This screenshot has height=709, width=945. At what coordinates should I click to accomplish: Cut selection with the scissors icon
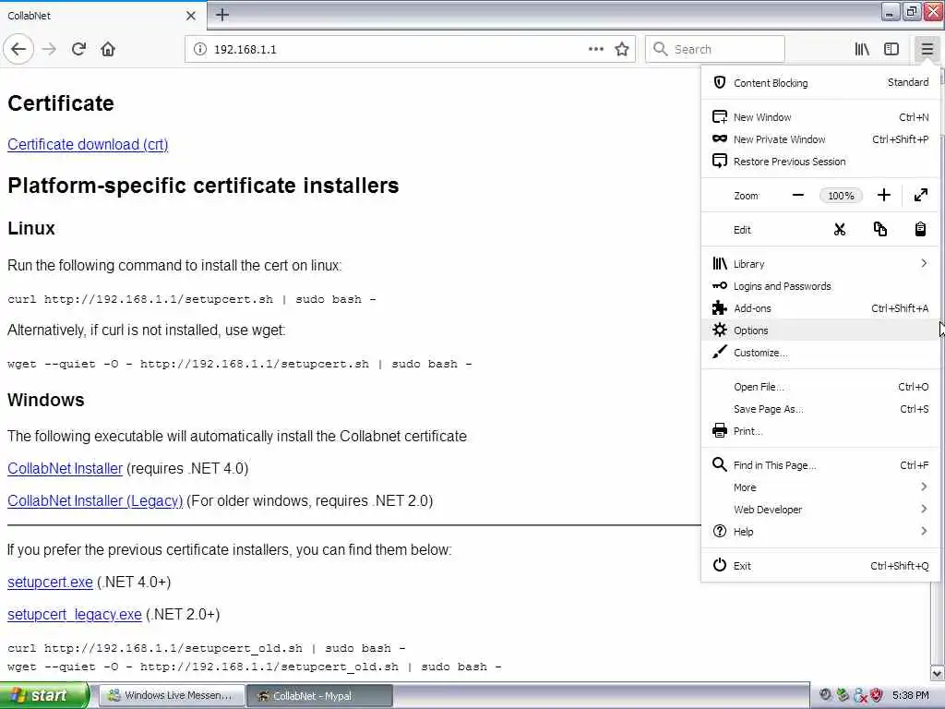pyautogui.click(x=840, y=230)
